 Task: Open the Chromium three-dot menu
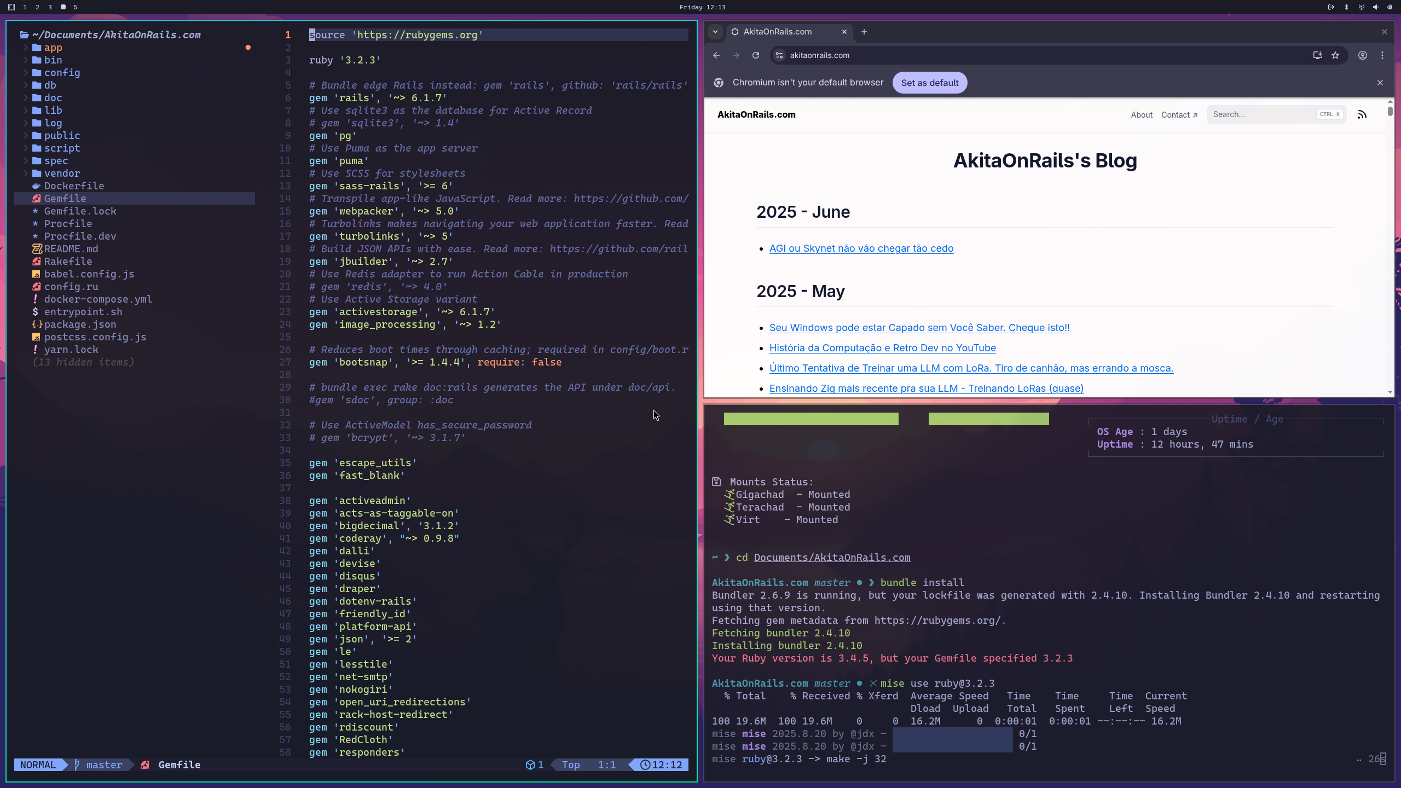(x=1382, y=55)
